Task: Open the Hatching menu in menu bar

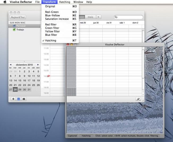Action: tap(64, 2)
